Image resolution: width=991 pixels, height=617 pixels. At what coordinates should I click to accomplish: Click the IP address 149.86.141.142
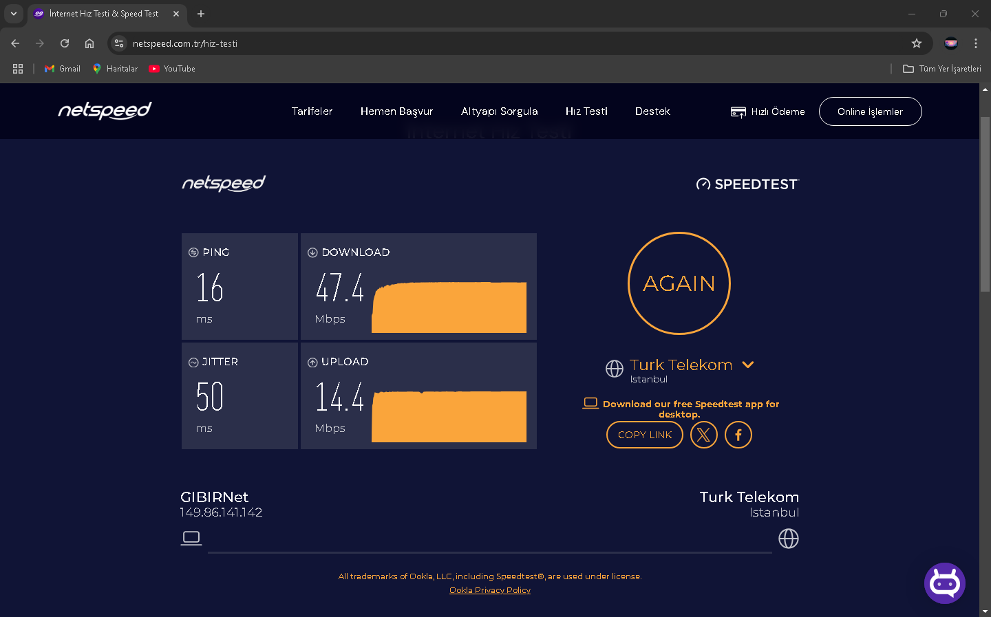click(221, 512)
